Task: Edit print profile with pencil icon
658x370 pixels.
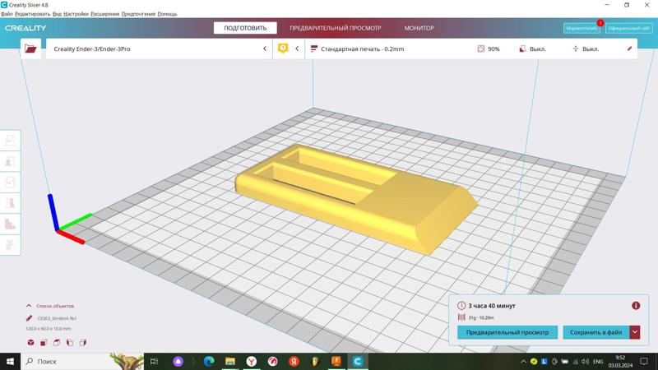Action: coord(629,49)
